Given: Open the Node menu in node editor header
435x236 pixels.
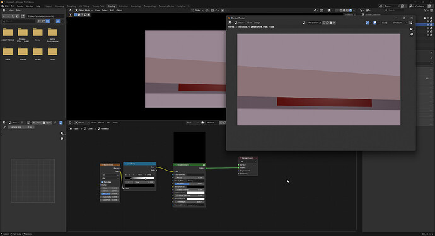Looking at the screenshot, I should tap(115, 123).
